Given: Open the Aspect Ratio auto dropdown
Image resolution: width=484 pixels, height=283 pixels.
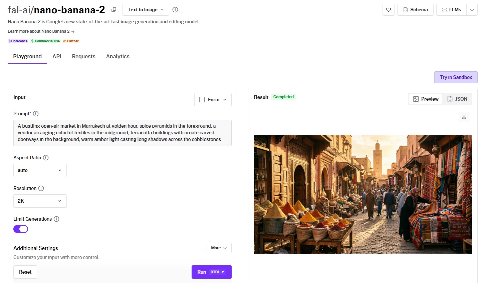Looking at the screenshot, I should 40,170.
